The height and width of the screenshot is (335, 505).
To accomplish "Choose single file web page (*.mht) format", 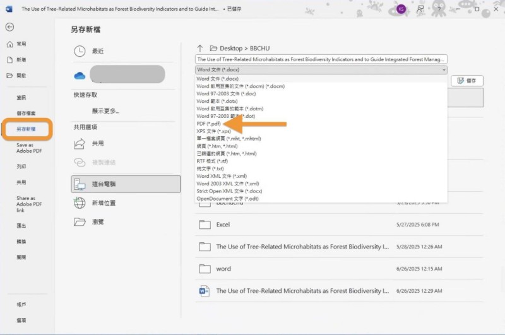I will 321,139.
